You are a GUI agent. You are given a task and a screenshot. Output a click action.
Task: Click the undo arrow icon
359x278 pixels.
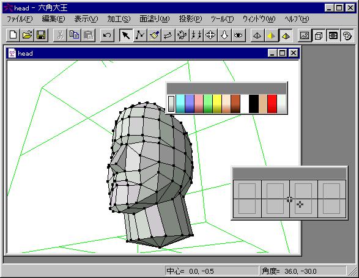(x=107, y=35)
